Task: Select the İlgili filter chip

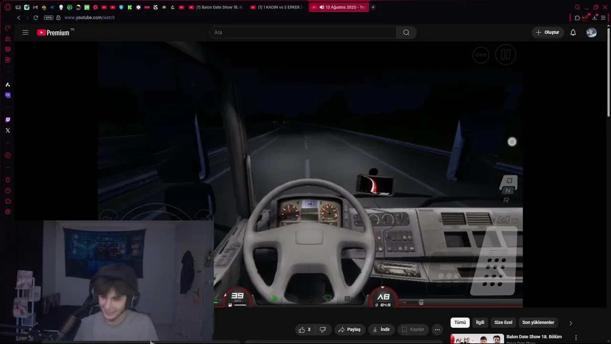Action: [480, 322]
